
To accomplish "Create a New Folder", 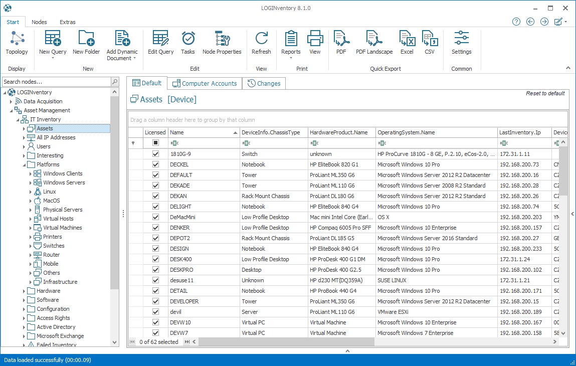I will tap(86, 43).
